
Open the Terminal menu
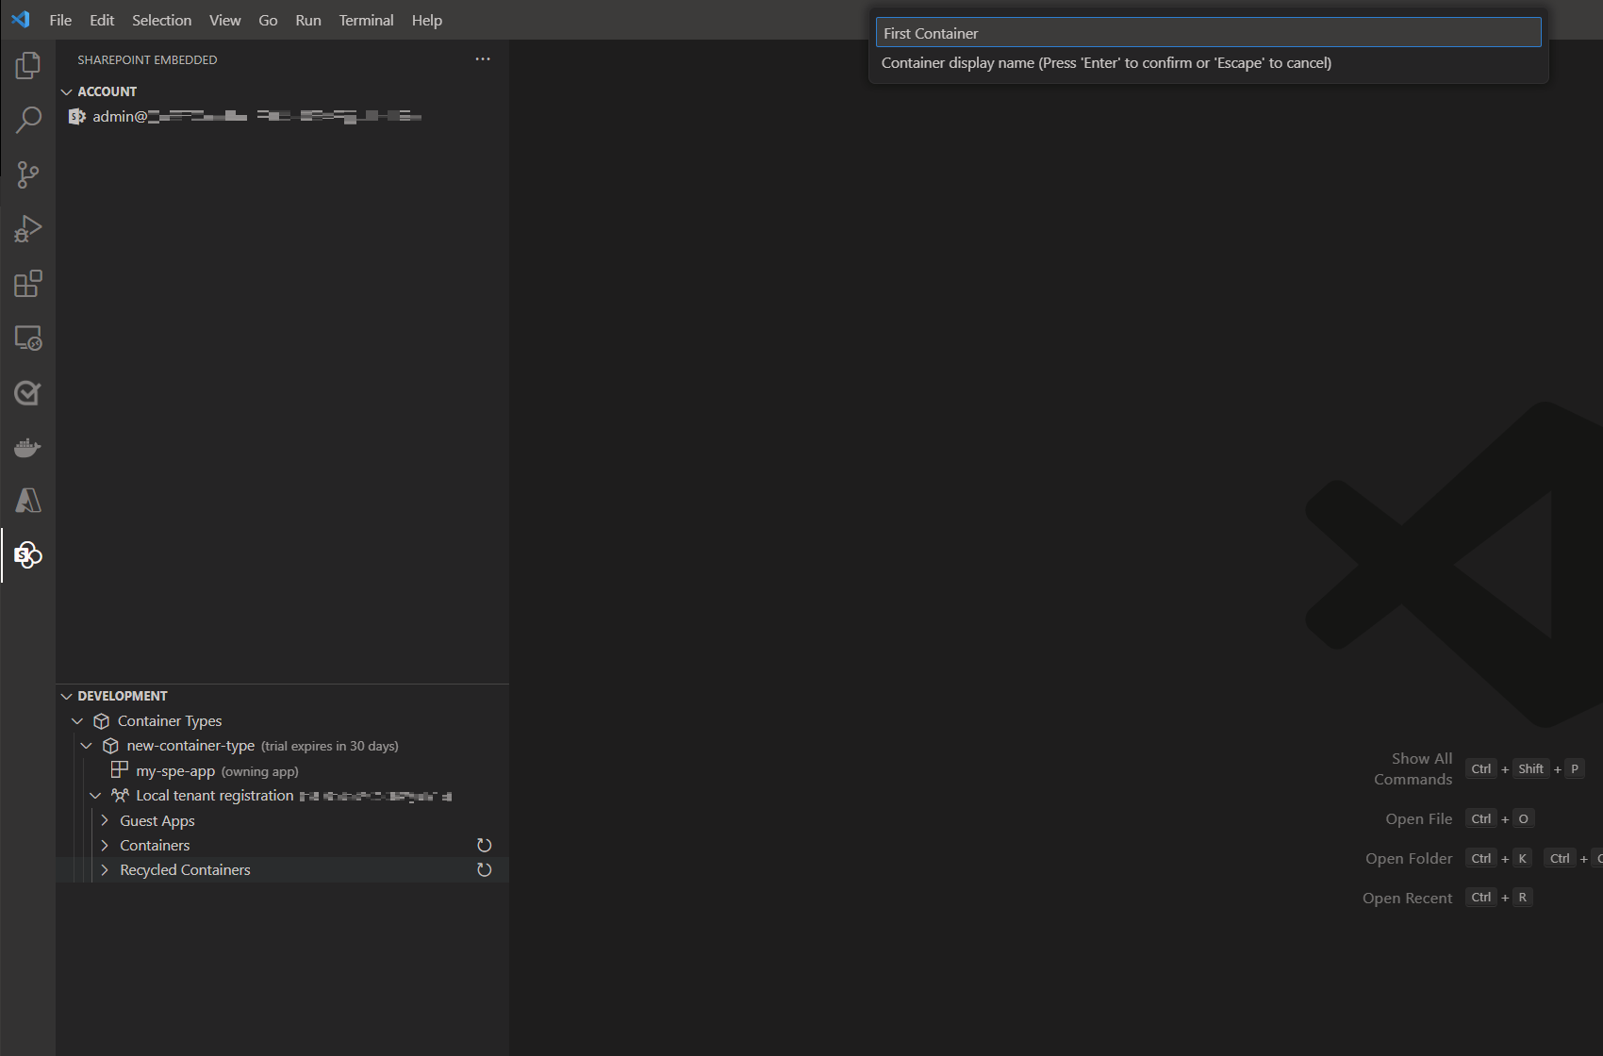click(366, 20)
